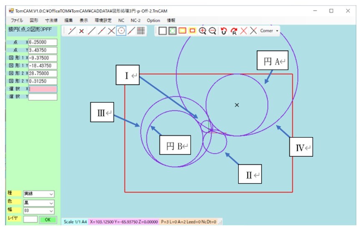Screen dimensions: 357x229
Task: Click the green-filled square display icon
Action: point(172,31)
